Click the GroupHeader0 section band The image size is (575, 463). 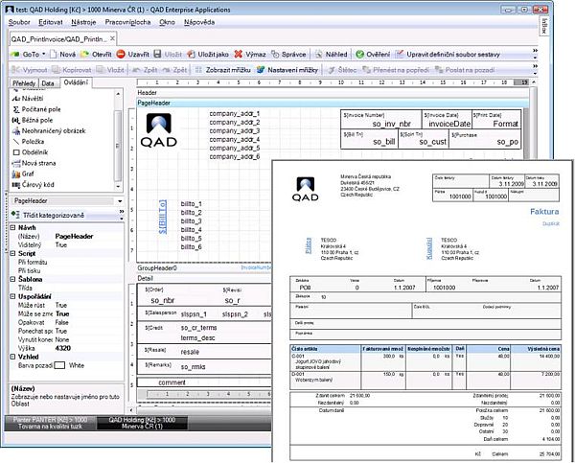tap(204, 268)
